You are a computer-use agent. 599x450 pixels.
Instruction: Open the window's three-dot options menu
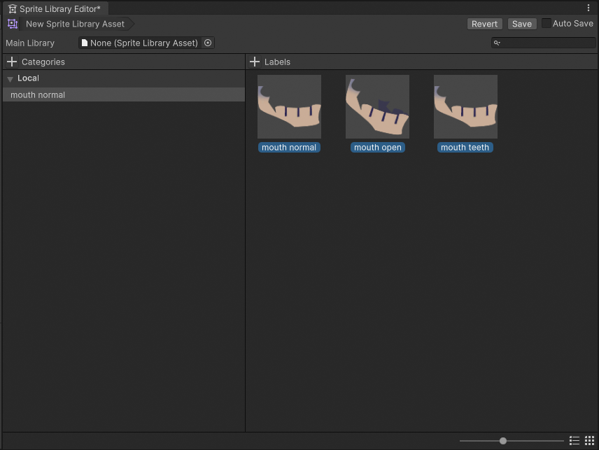click(588, 8)
